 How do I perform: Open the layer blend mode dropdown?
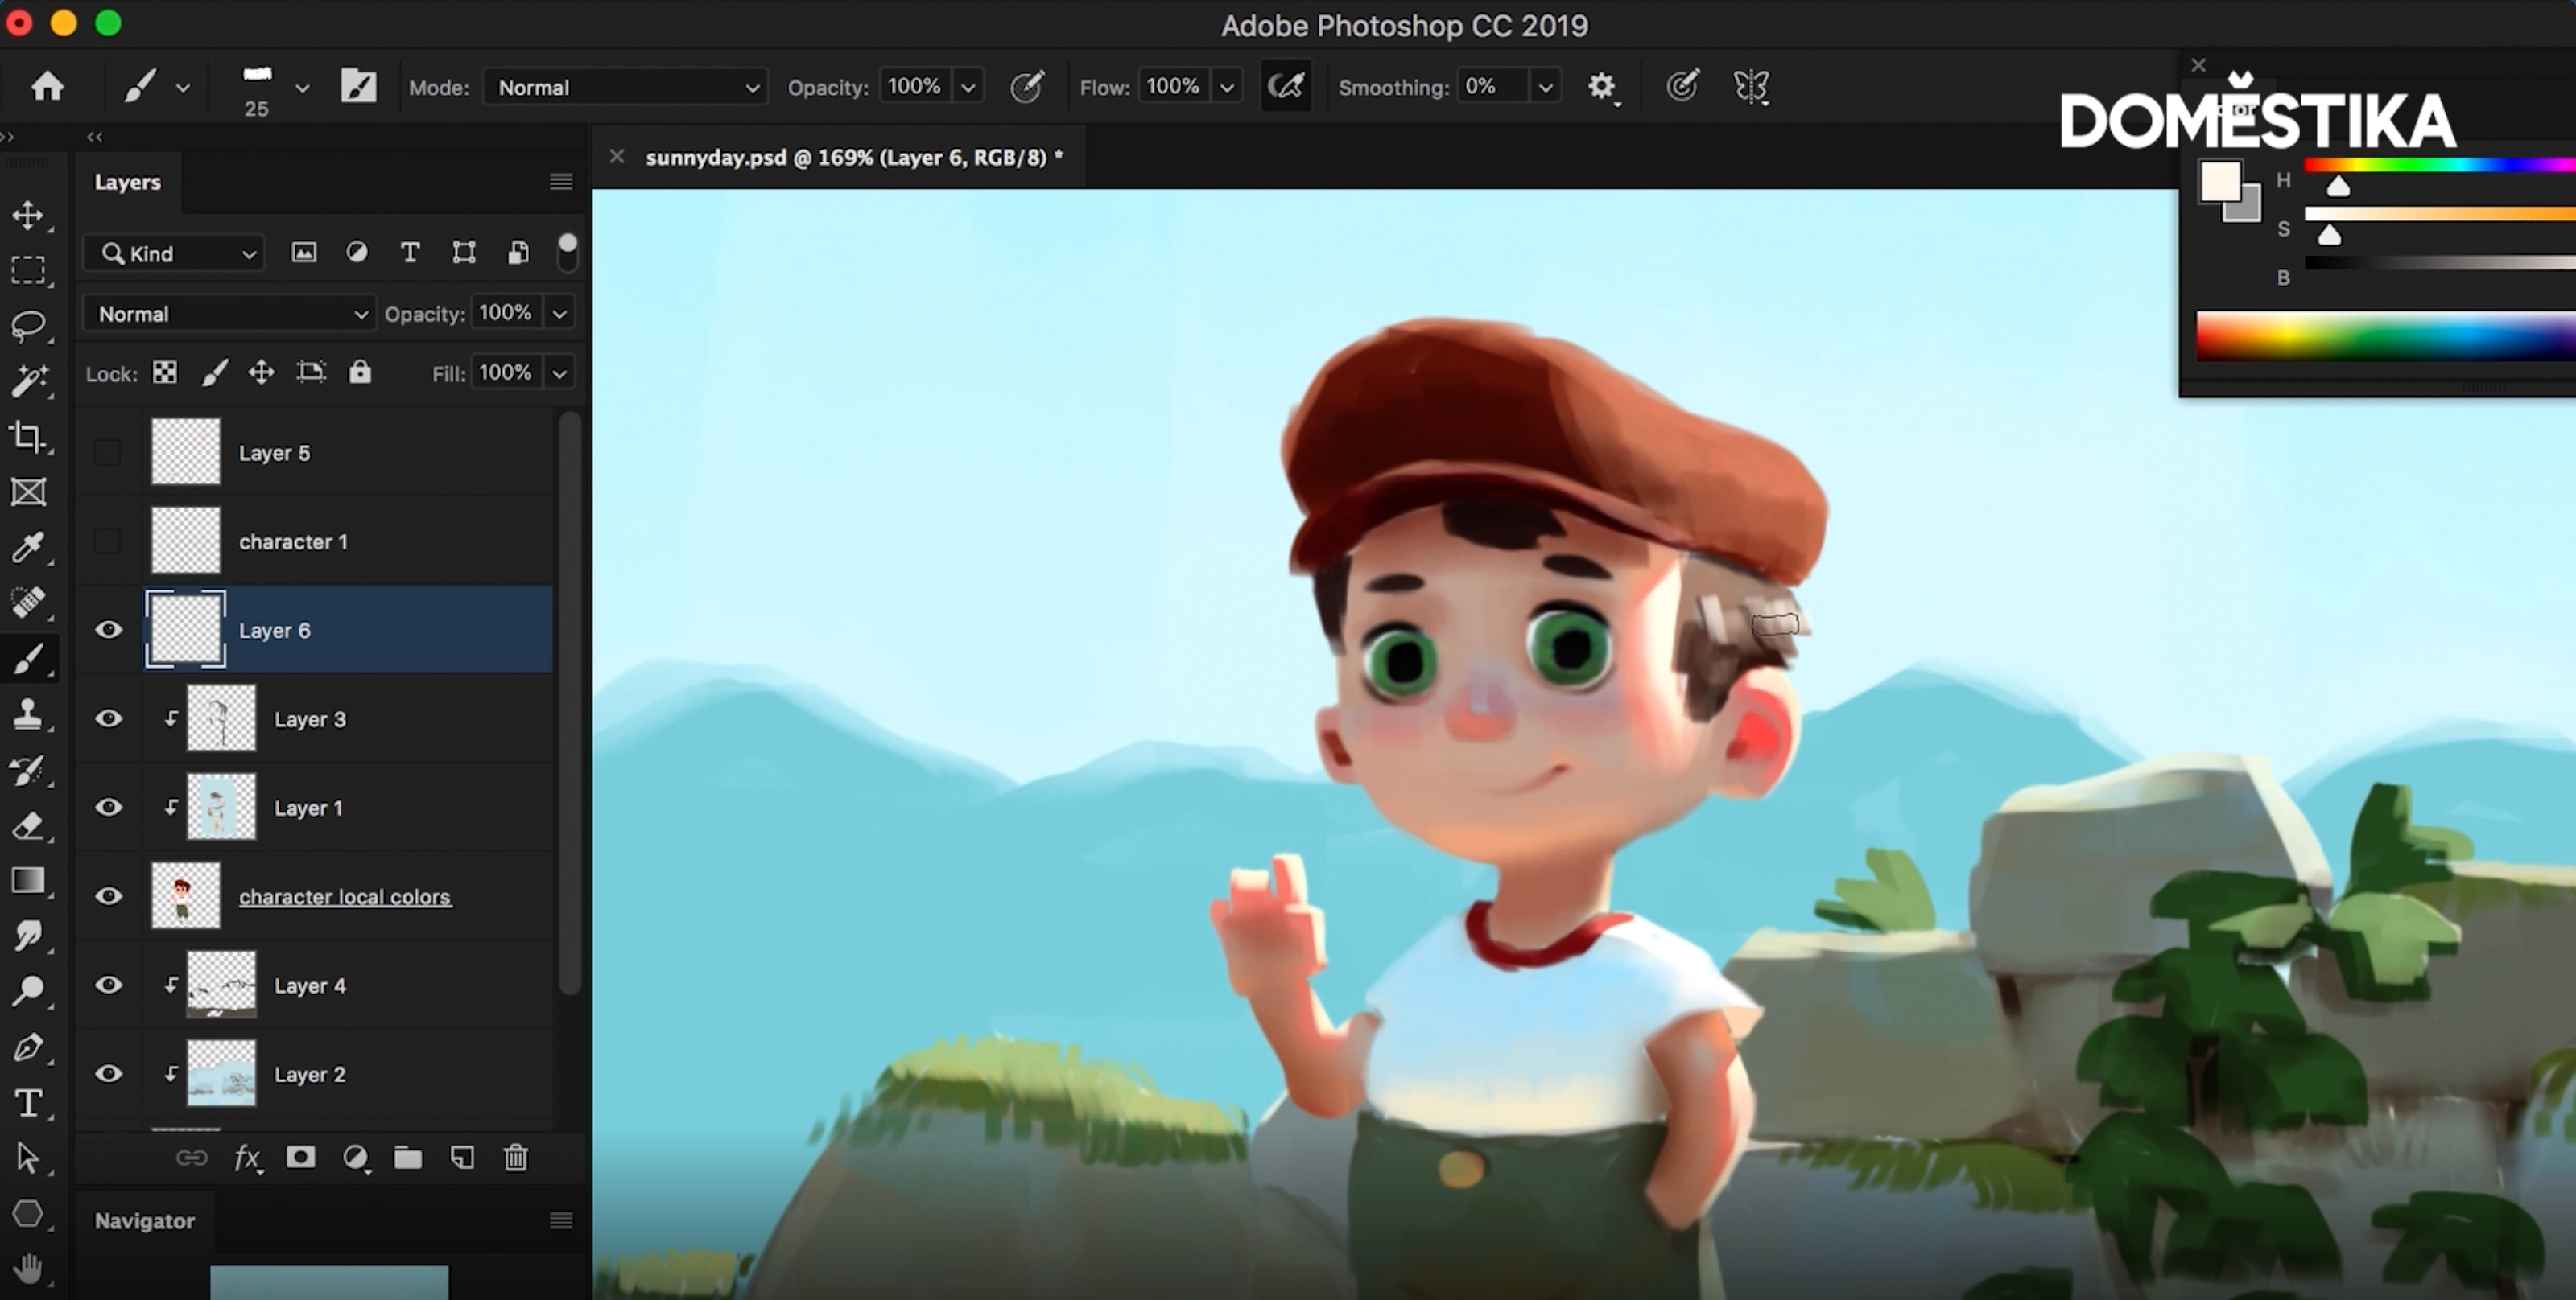coord(230,314)
